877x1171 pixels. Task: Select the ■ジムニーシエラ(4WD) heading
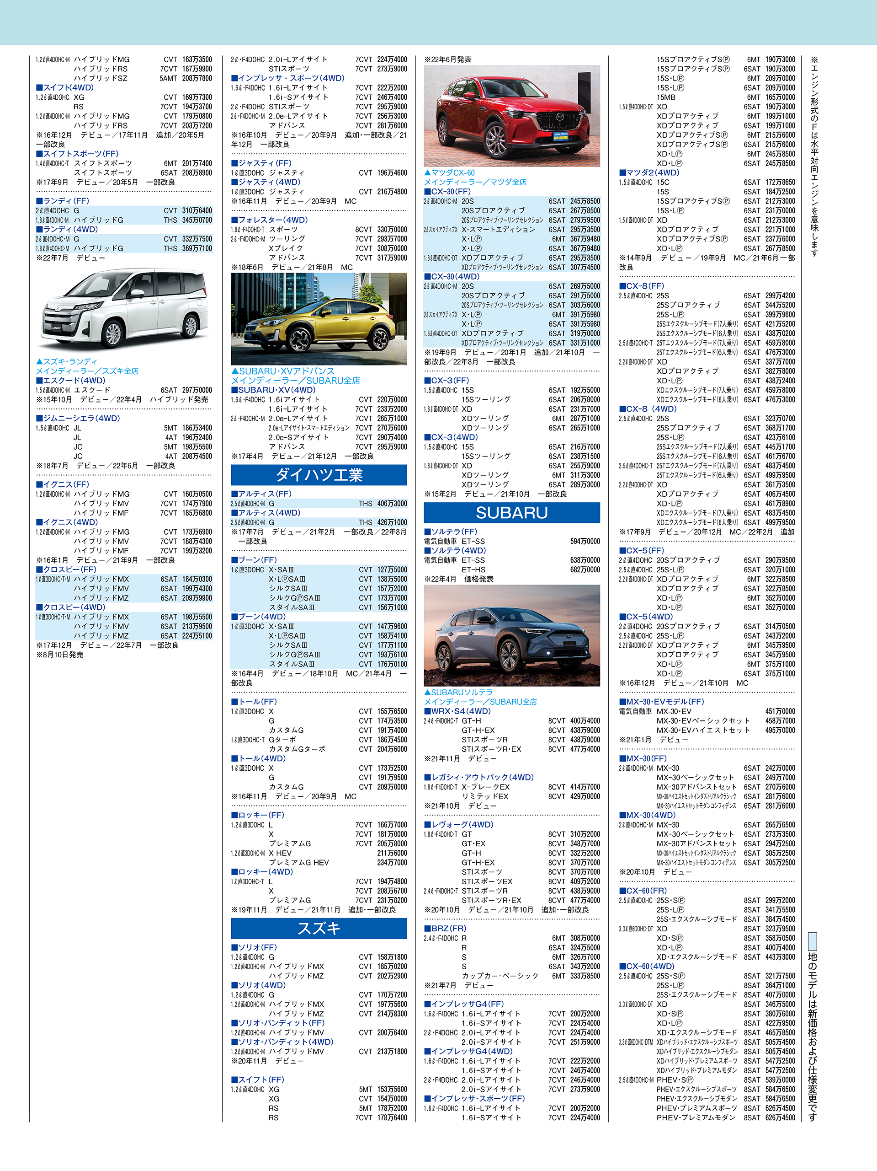point(78,418)
